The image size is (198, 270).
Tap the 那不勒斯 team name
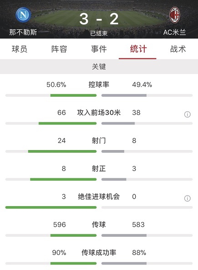click(23, 32)
